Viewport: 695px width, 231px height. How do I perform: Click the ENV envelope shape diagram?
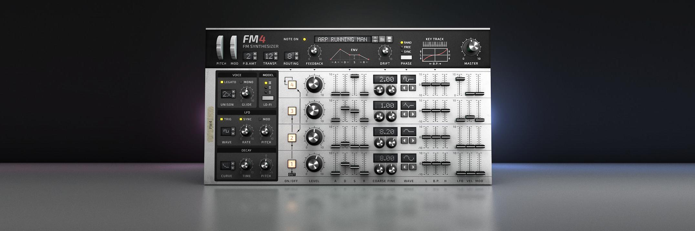[349, 56]
